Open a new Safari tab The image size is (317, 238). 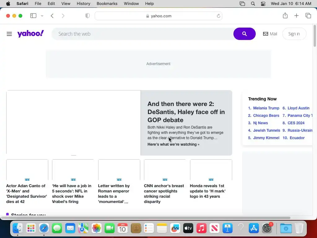click(x=296, y=15)
